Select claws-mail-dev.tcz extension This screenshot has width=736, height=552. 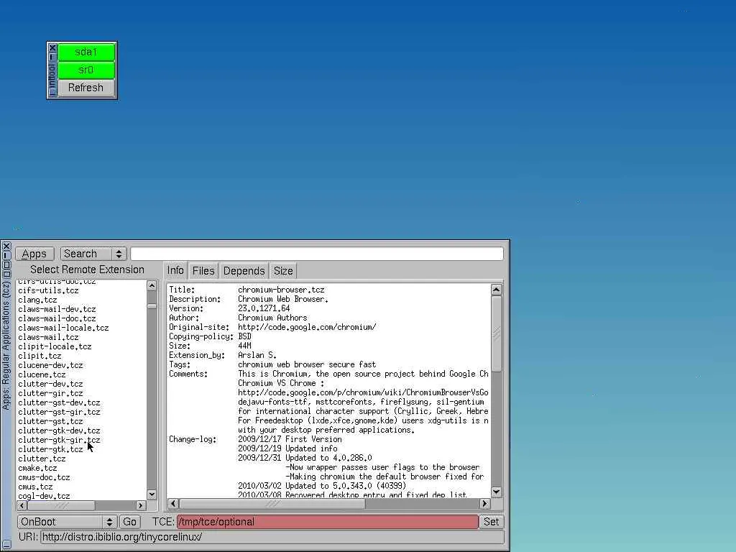tap(57, 309)
